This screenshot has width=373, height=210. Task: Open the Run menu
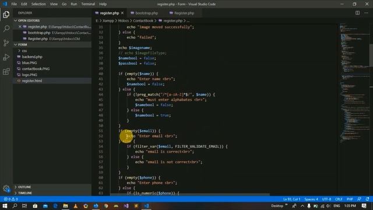(x=74, y=4)
